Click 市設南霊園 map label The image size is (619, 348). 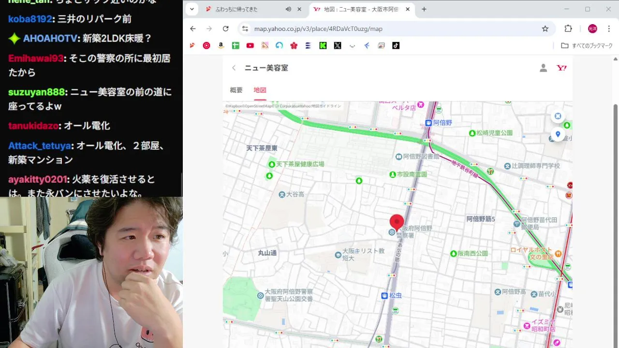pyautogui.click(x=412, y=174)
